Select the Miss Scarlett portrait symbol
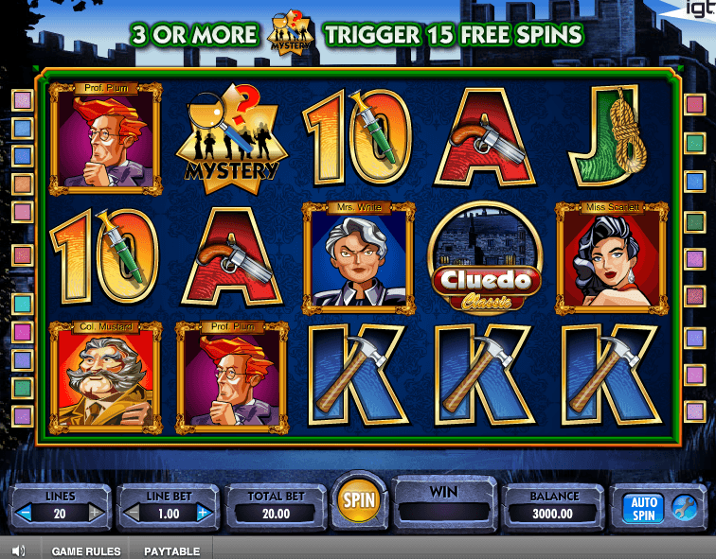 point(612,258)
